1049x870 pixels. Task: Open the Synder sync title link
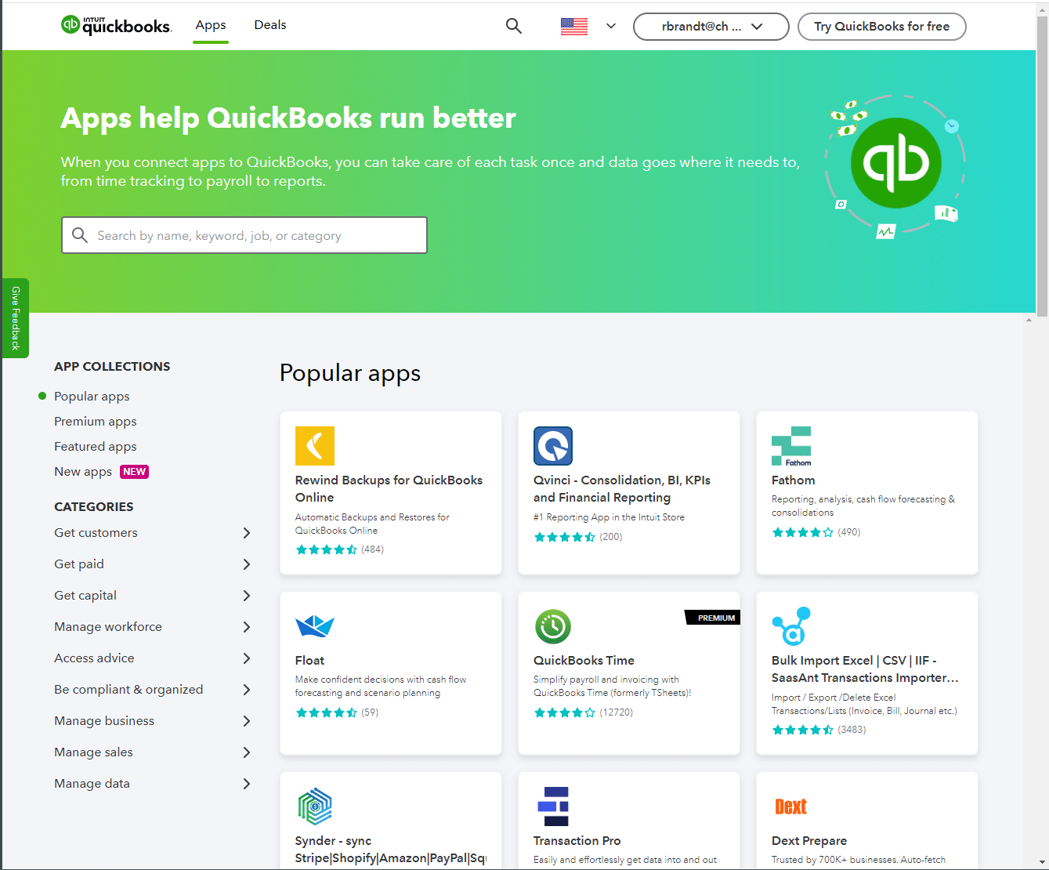pos(390,849)
